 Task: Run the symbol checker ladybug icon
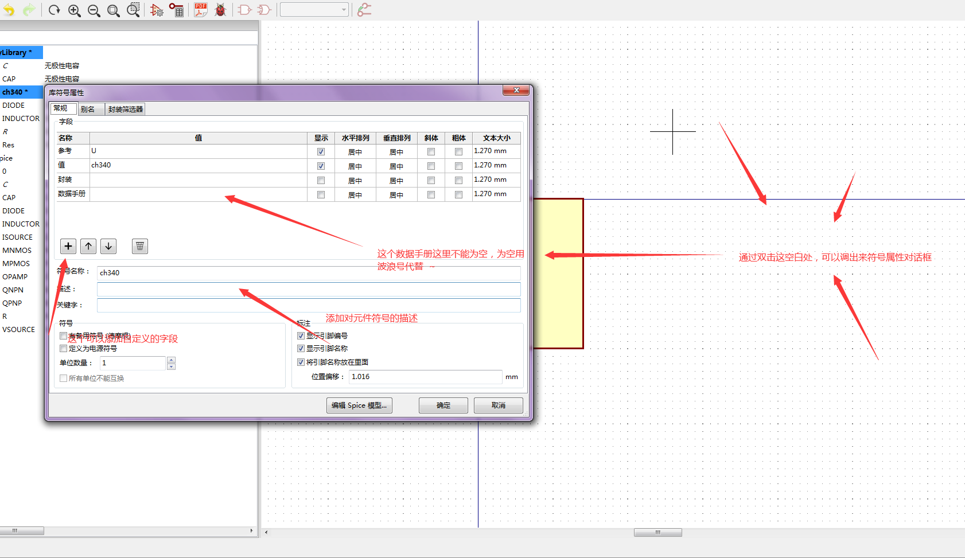(220, 10)
